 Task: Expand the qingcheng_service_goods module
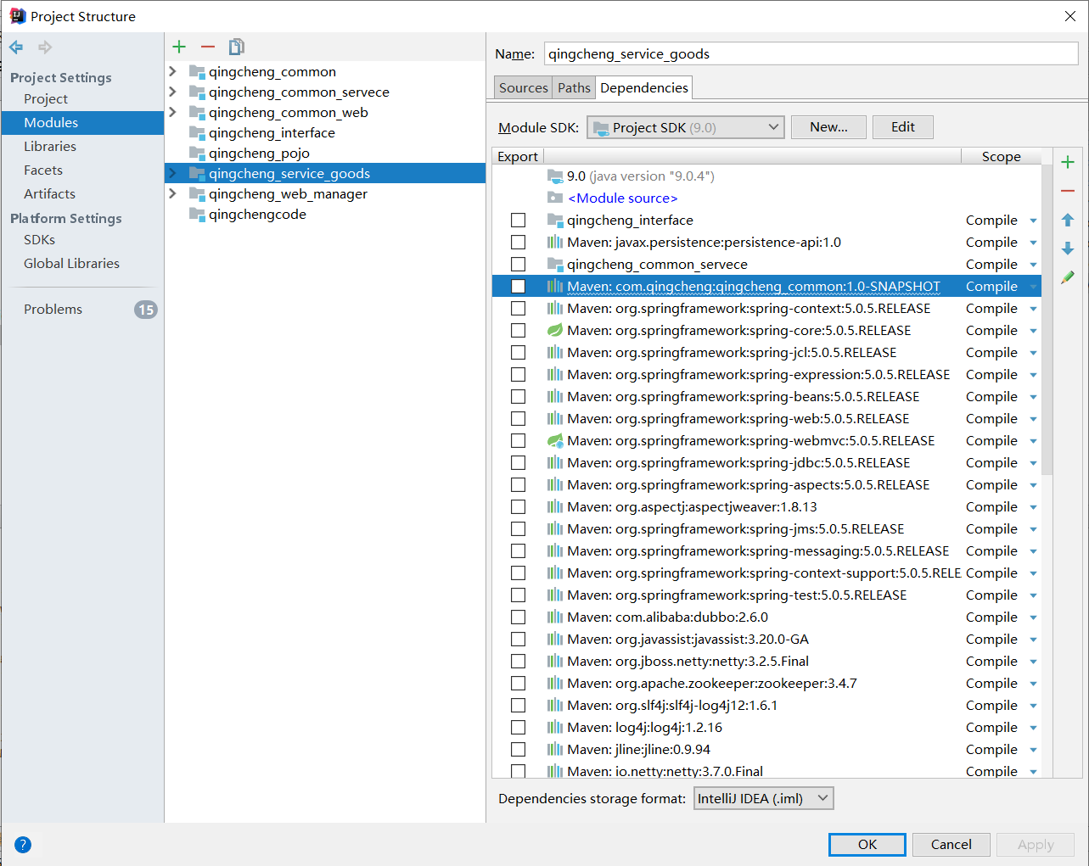pos(172,174)
